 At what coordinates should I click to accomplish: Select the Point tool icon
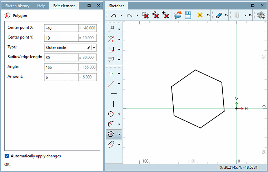(111, 74)
